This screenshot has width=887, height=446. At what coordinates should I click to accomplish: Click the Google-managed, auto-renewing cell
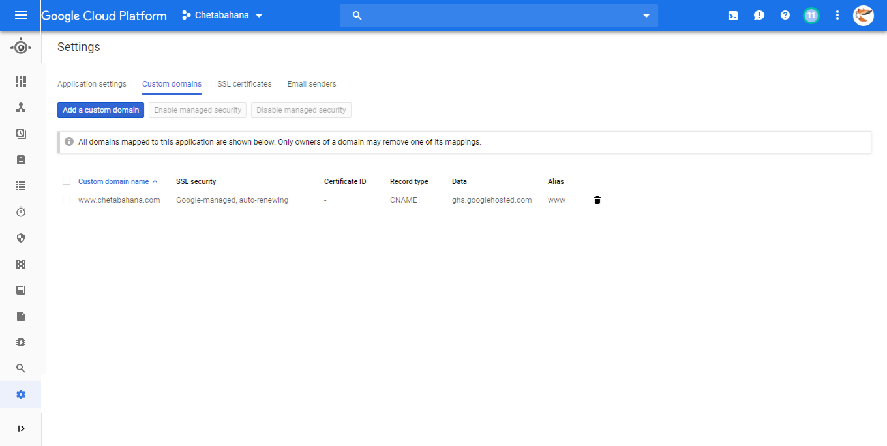click(232, 200)
